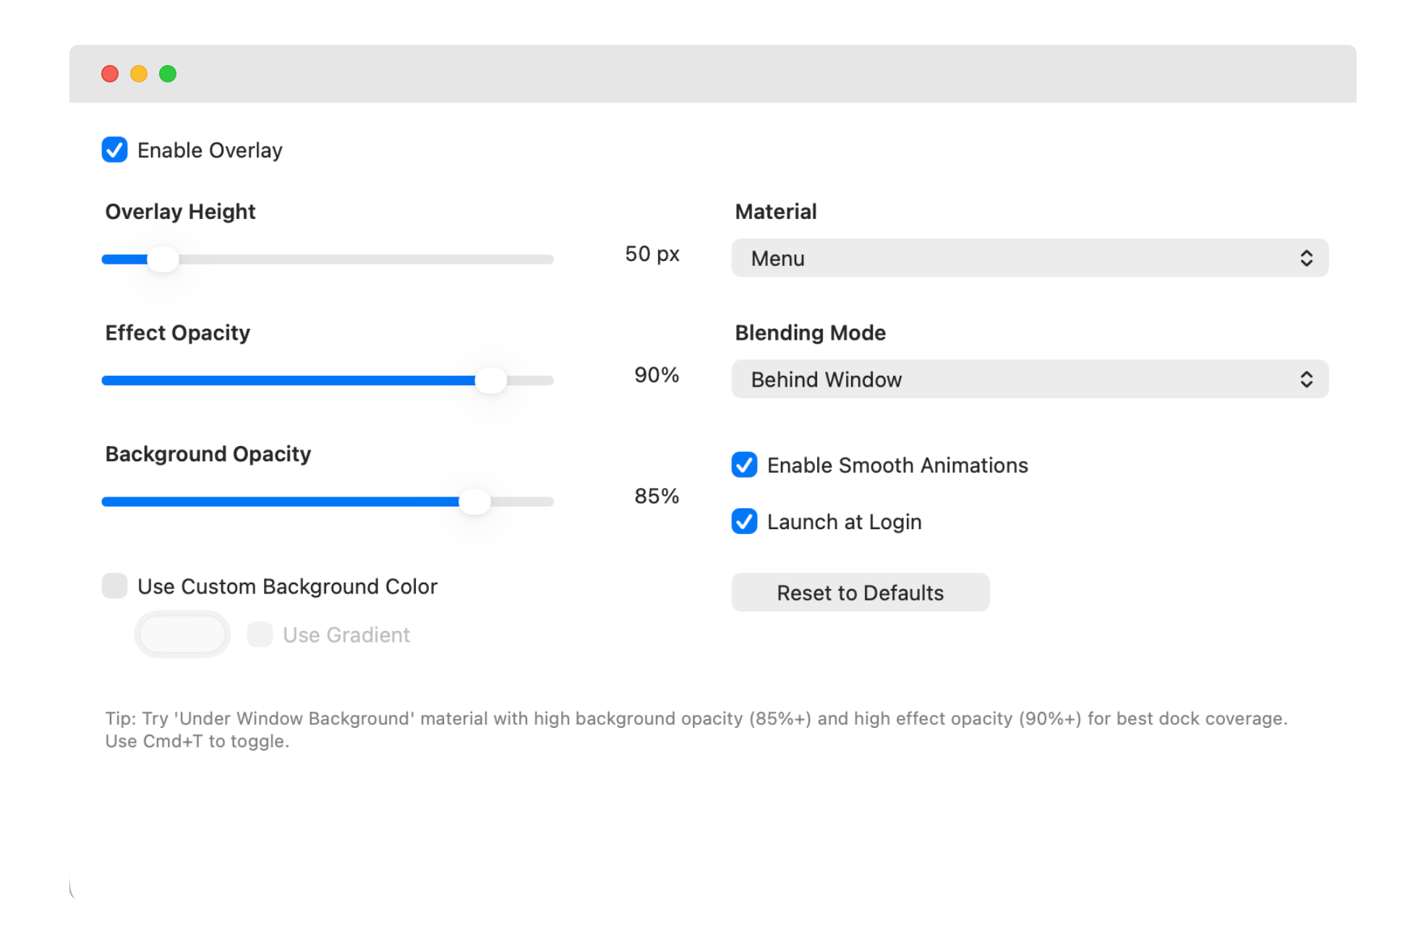
Task: Click the yellow minimize button
Action: coord(139,74)
